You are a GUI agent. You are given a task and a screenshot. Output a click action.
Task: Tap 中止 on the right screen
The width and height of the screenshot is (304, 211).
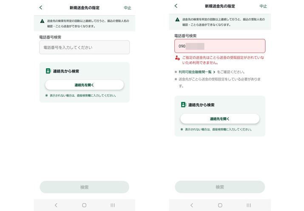pyautogui.click(x=263, y=6)
